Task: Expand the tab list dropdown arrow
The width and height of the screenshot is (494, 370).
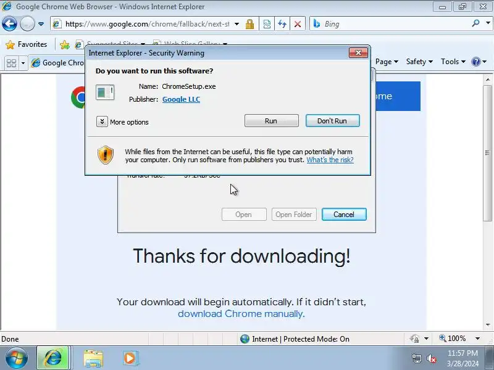Action: click(x=23, y=63)
